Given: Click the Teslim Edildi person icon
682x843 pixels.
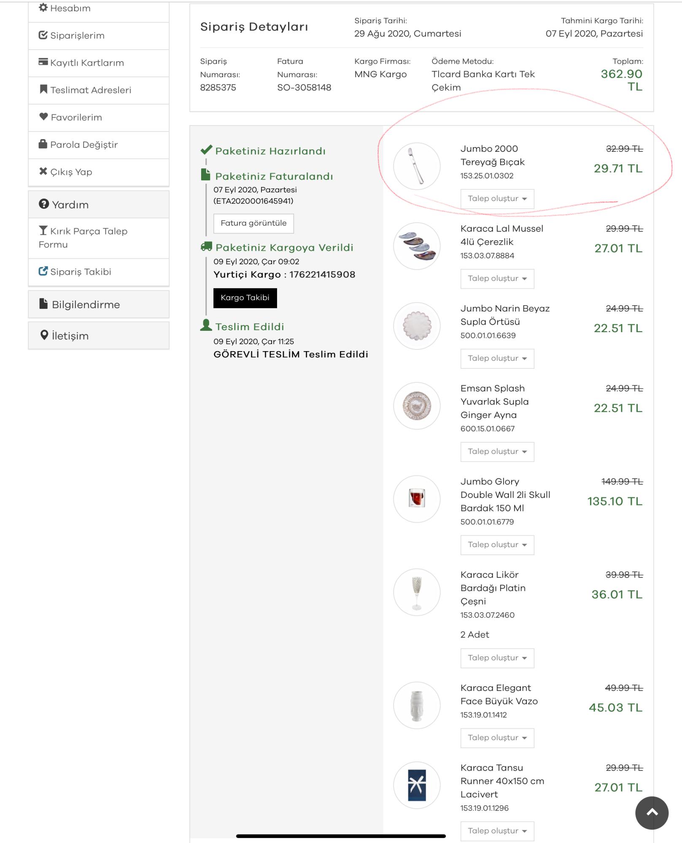Looking at the screenshot, I should [206, 325].
